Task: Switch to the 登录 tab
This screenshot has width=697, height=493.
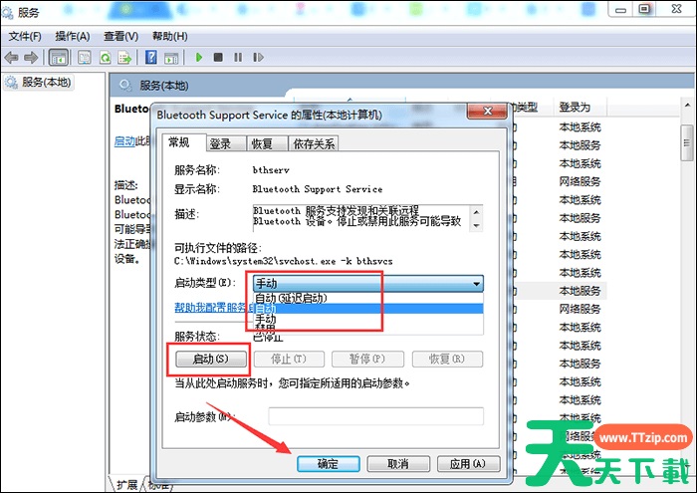Action: 220,144
